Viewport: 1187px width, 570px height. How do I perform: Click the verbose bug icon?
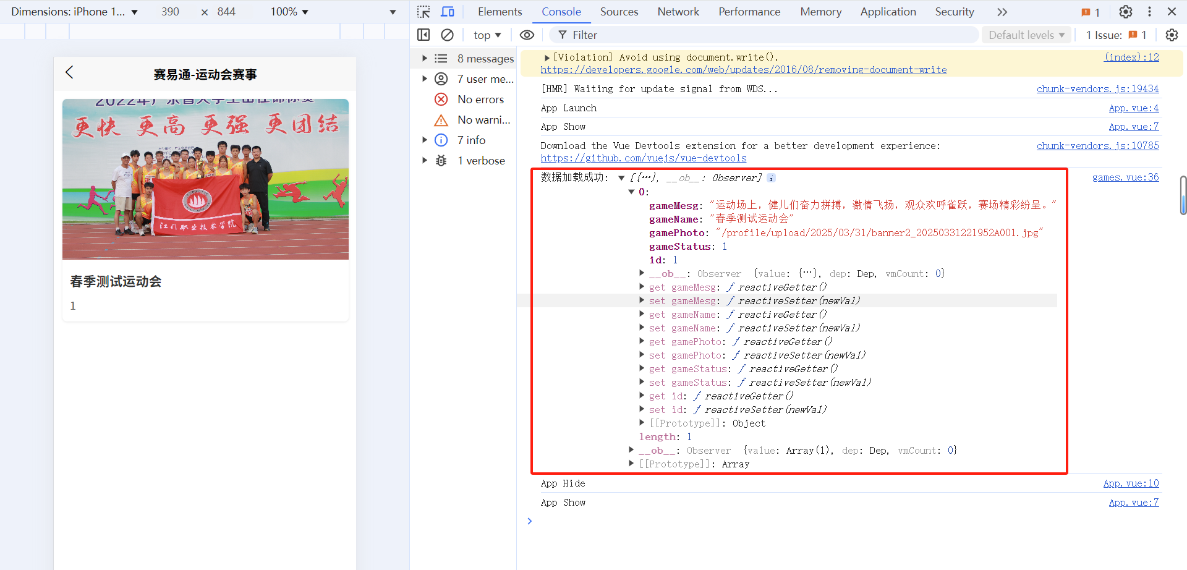(441, 161)
